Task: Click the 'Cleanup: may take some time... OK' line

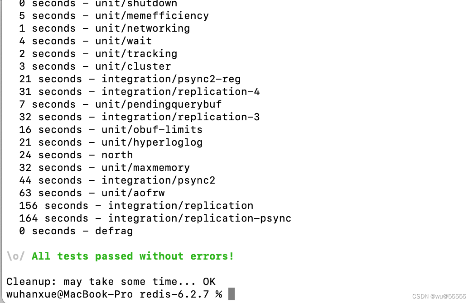Action: pos(111,282)
